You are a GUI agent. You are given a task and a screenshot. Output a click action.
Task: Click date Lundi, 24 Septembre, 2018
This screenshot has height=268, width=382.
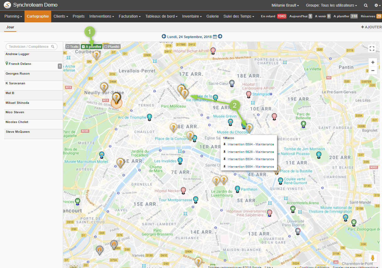189,36
